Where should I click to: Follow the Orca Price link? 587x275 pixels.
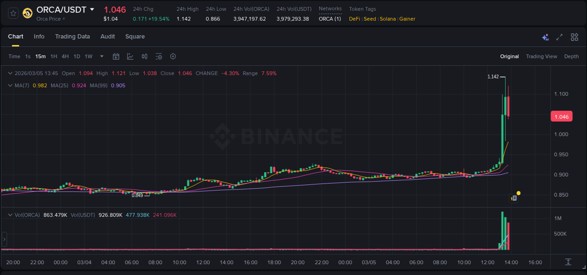pos(50,19)
